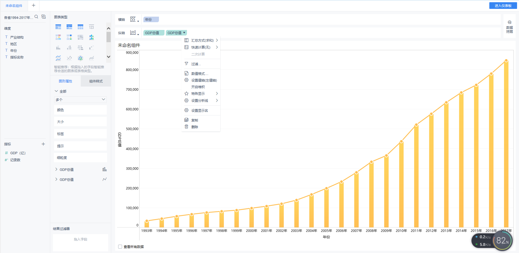Viewport: 519px width, 253px height.
Task: Expand the first GDP总值 graphic properties section
Action: point(56,169)
